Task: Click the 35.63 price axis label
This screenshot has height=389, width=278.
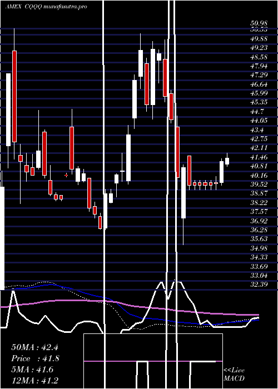Action: coord(259,239)
